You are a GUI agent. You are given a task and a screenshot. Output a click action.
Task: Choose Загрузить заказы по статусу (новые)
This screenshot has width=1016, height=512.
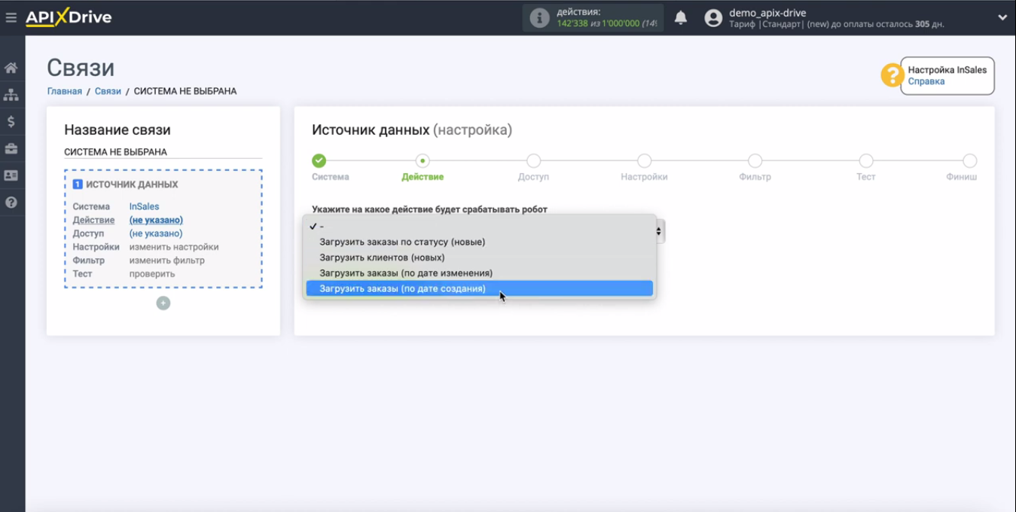pos(479,242)
